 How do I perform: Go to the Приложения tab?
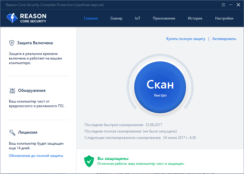(x=164, y=18)
